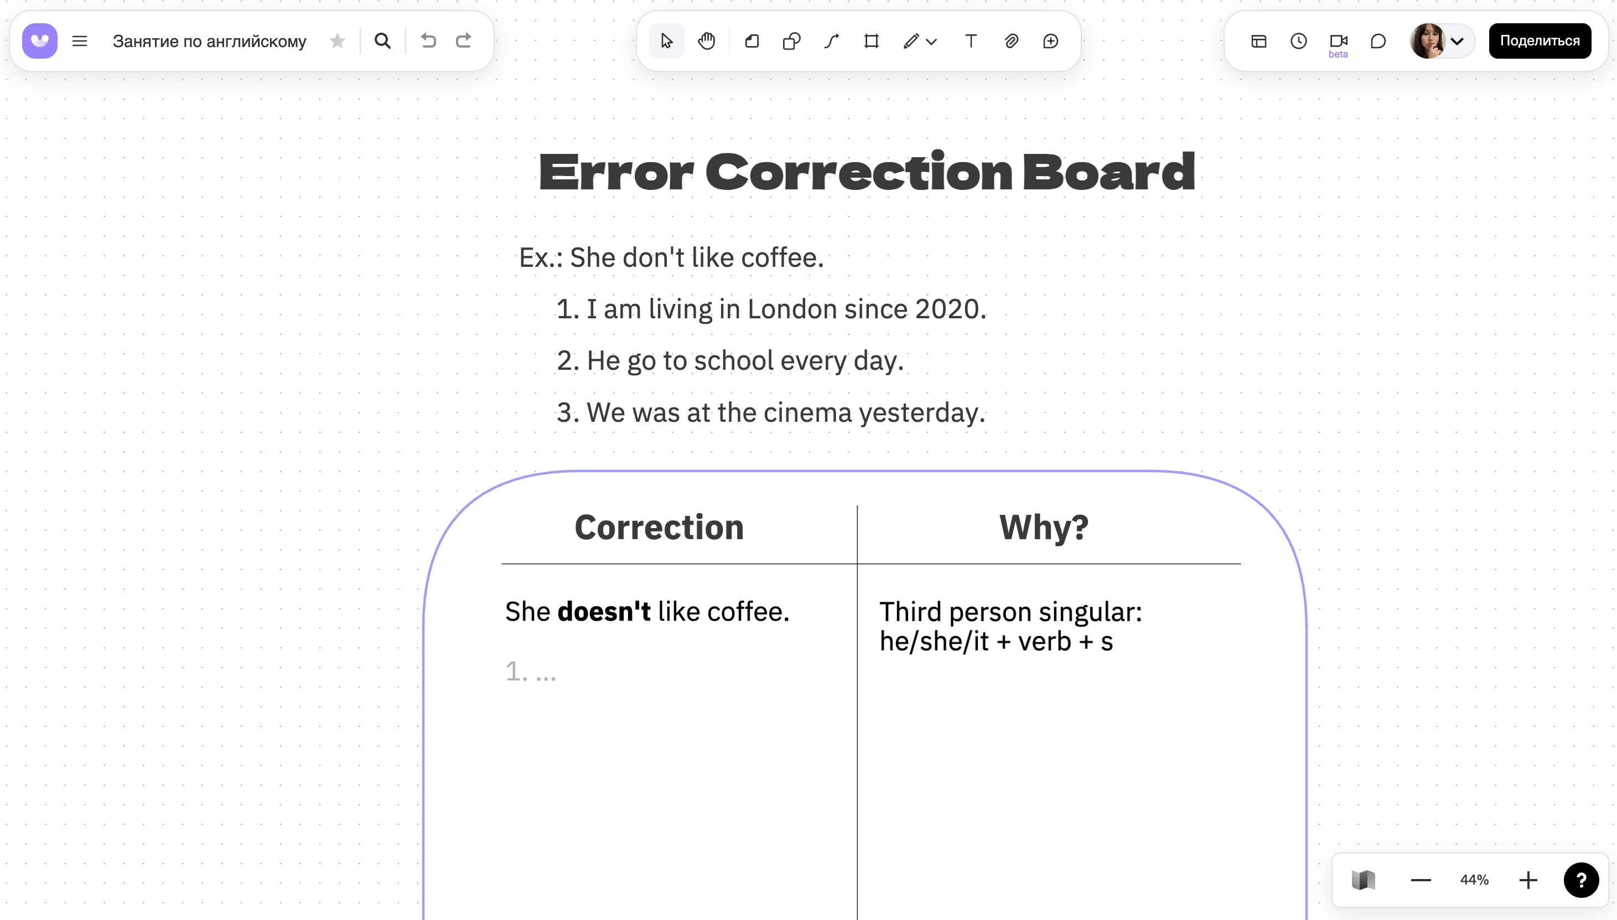The width and height of the screenshot is (1617, 920).
Task: Open the hamburger main menu
Action: 80,41
